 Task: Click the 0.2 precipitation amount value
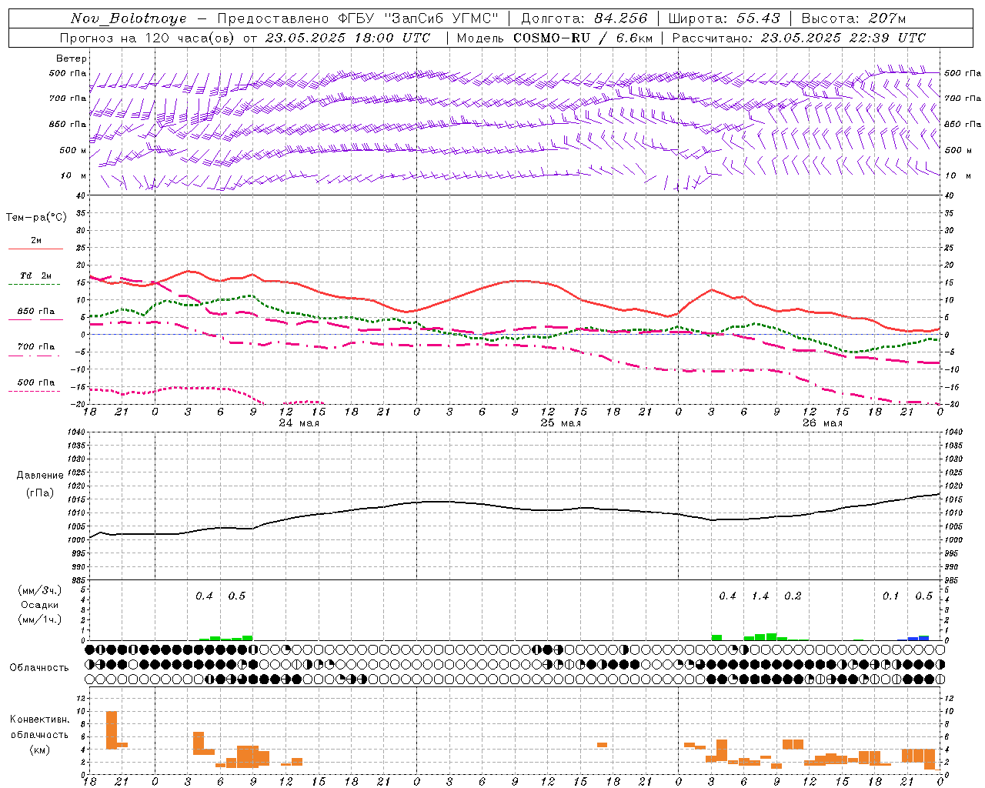pyautogui.click(x=793, y=596)
